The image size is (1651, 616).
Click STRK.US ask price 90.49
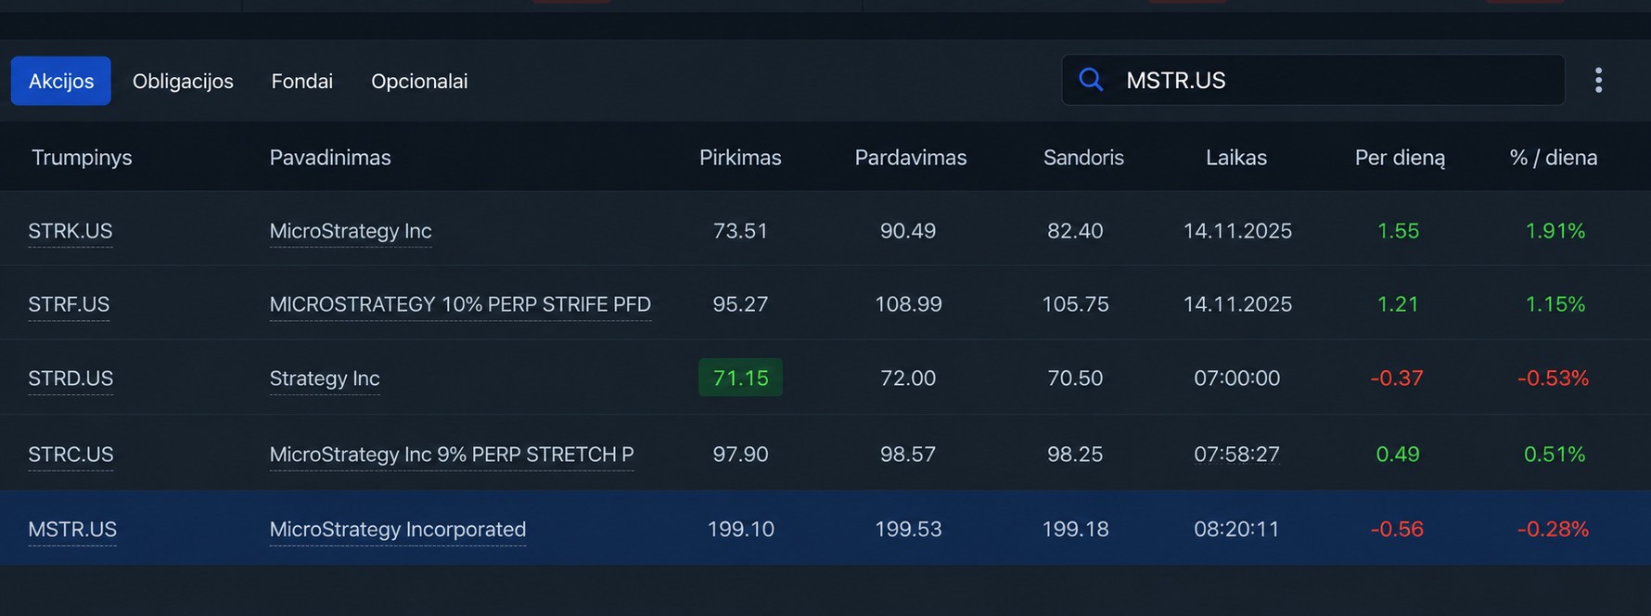point(908,231)
